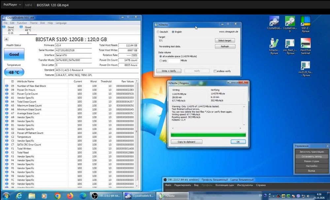
Task: Open Media Player from the taskbar
Action: [x=44, y=196]
